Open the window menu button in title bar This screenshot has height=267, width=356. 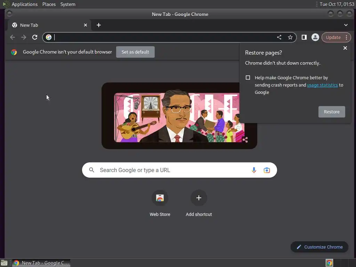pos(9,14)
